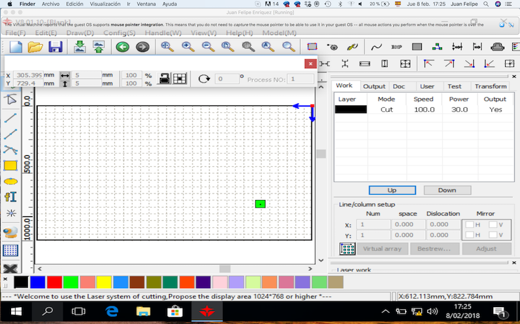Click the Import icon with down arrow
Image resolution: width=520 pixels, height=324 pixels.
tap(79, 47)
